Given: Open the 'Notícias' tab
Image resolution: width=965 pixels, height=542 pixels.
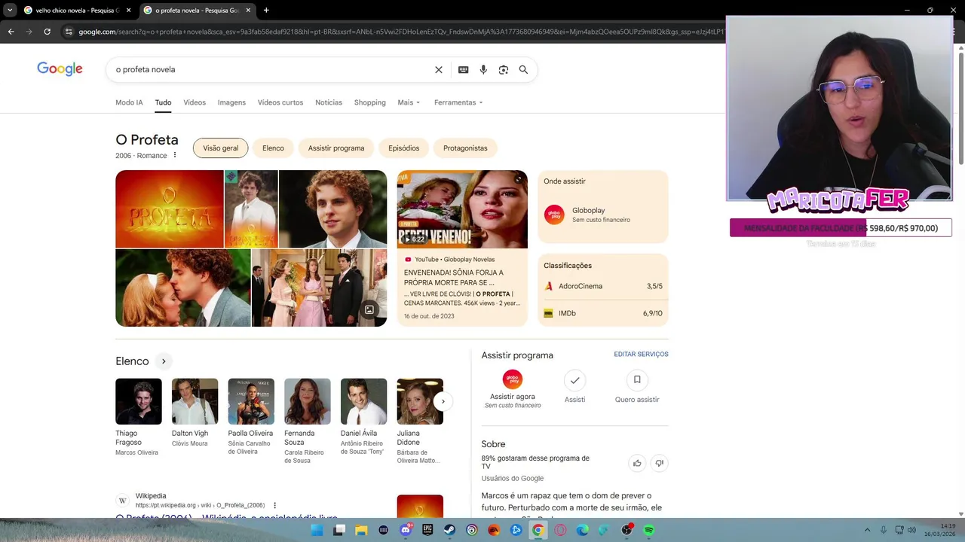Looking at the screenshot, I should [329, 102].
